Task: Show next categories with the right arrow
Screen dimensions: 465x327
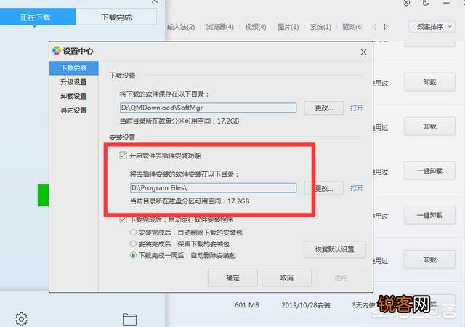Action: pos(386,27)
